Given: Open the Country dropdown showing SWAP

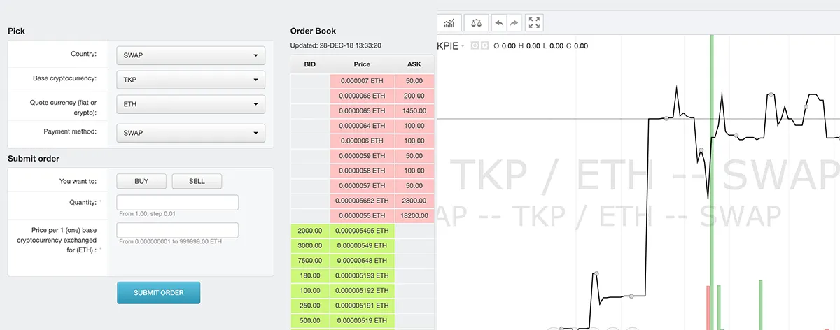Looking at the screenshot, I should tap(192, 55).
